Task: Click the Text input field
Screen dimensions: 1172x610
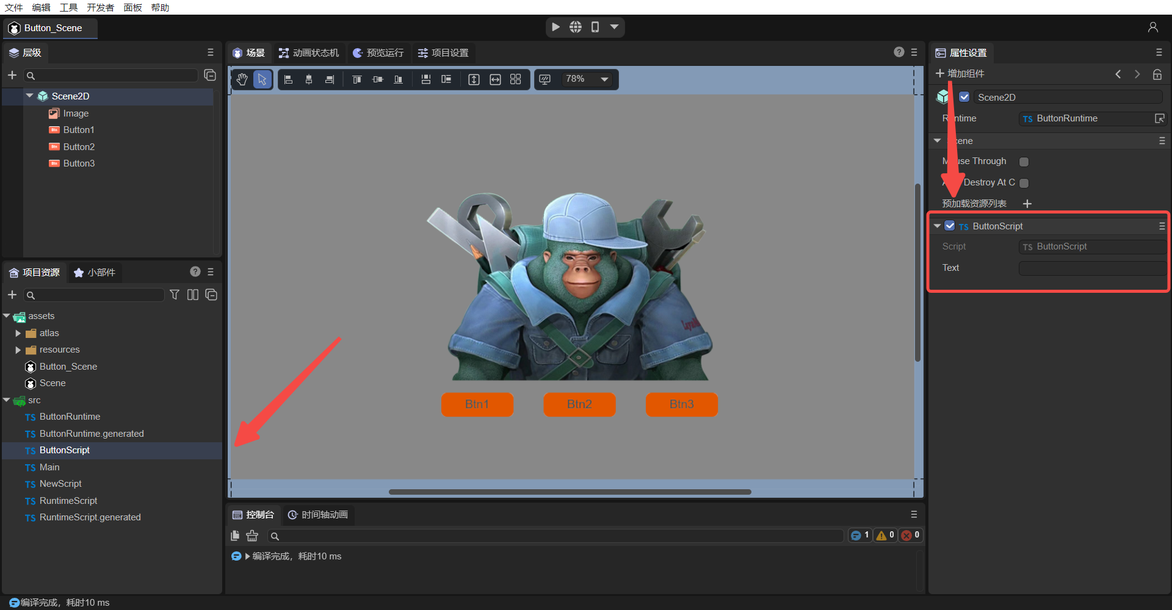Action: pyautogui.click(x=1091, y=268)
